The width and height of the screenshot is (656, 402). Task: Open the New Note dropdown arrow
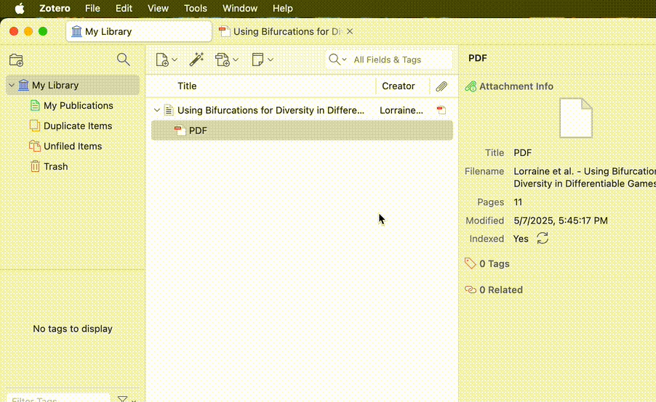pyautogui.click(x=271, y=60)
